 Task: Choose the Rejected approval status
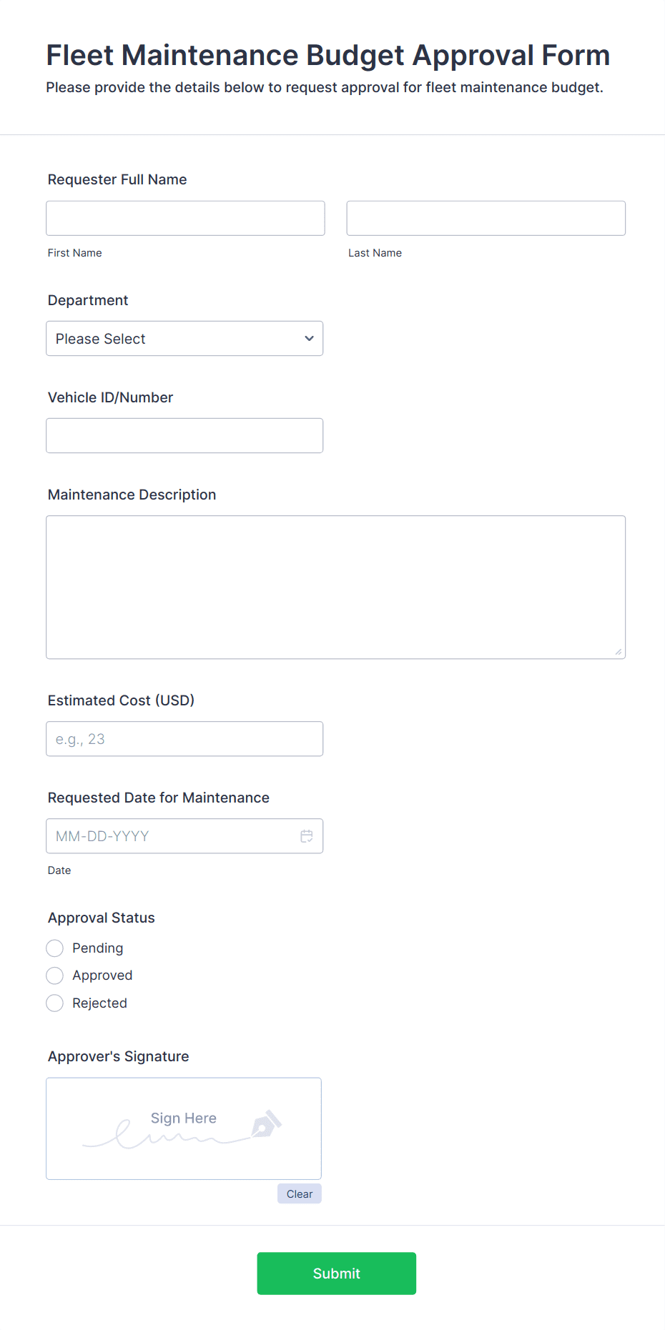pyautogui.click(x=55, y=1003)
